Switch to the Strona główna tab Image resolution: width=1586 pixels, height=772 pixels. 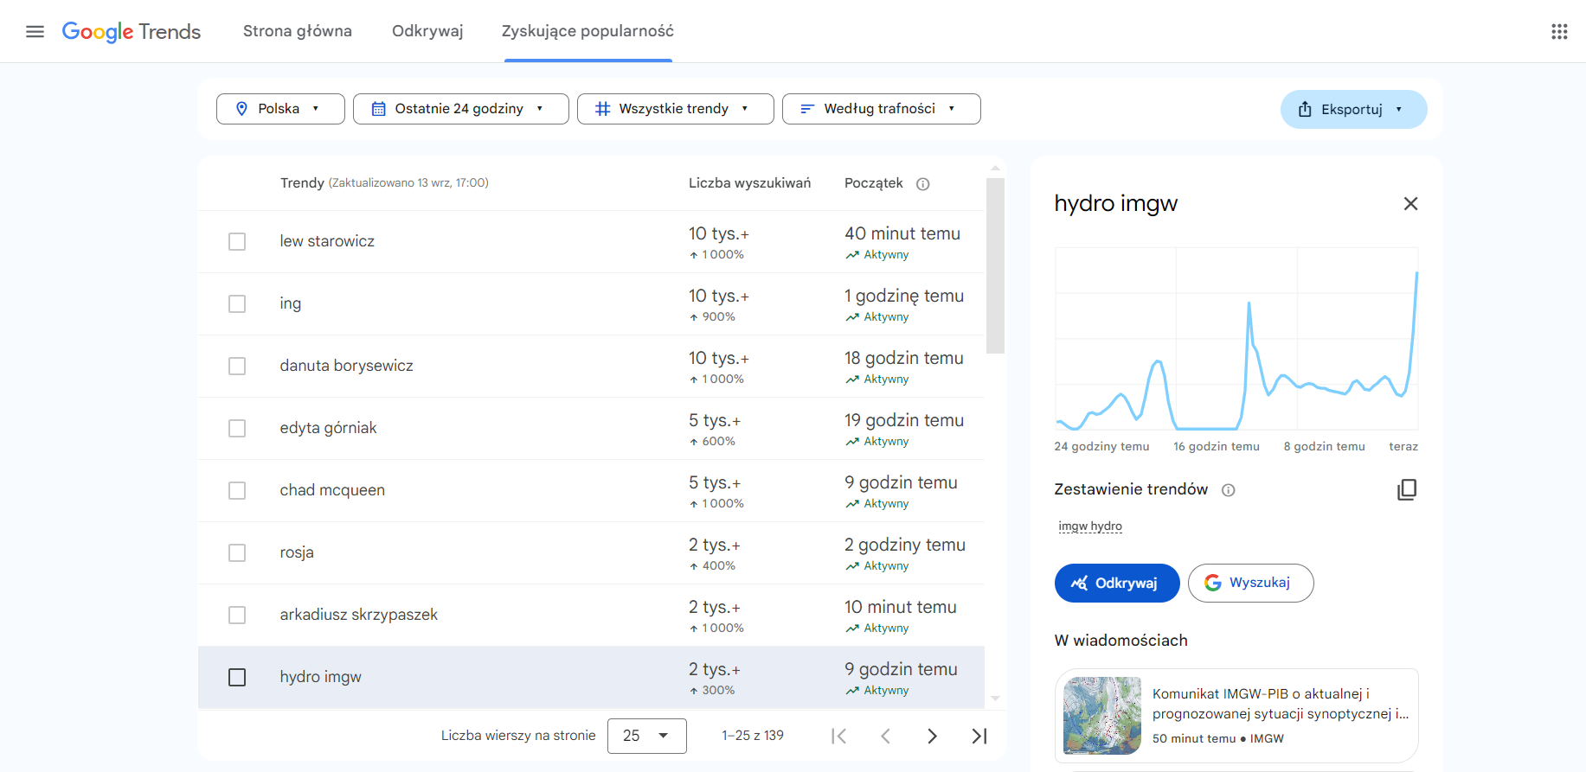[298, 31]
